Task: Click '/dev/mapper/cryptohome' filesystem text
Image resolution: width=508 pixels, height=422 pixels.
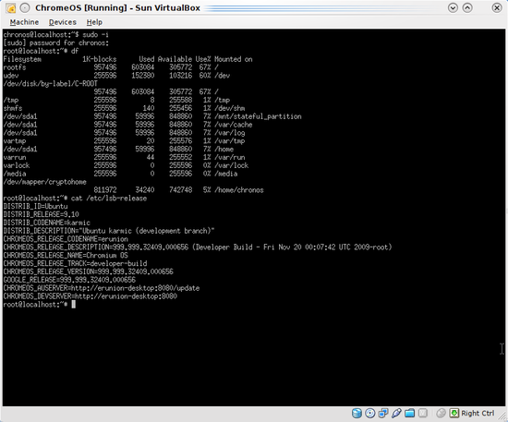Action: pyautogui.click(x=45, y=182)
